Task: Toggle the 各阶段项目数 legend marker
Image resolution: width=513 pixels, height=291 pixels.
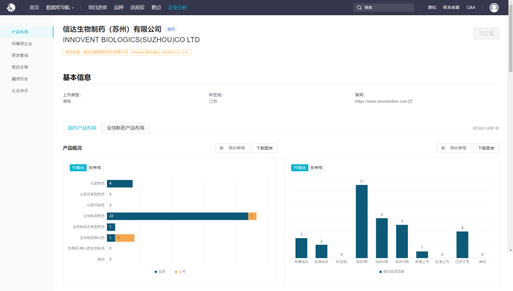Action: click(x=380, y=272)
